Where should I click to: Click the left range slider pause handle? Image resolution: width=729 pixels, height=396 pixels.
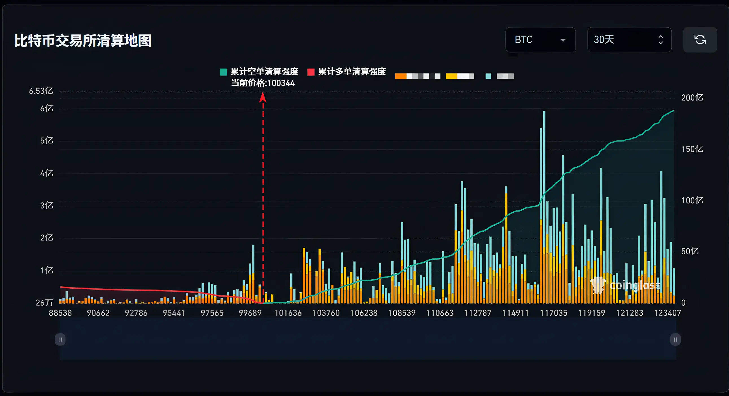60,340
